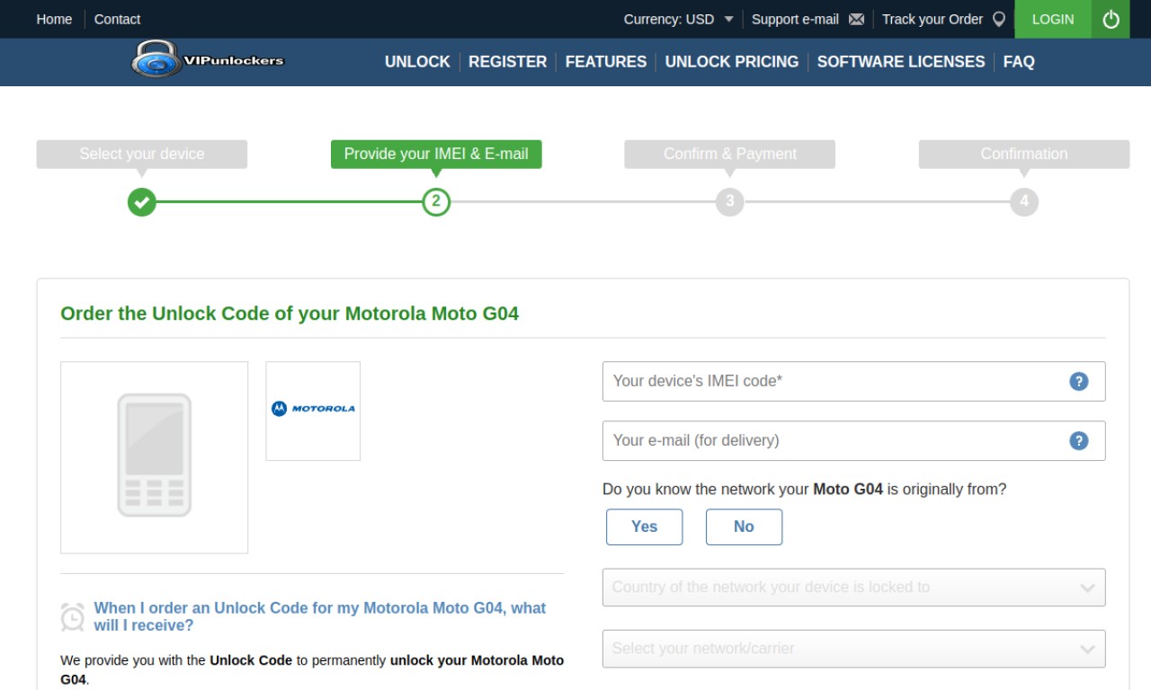Screen dimensions: 1151x690
Task: Open the FEATURES menu item
Action: (606, 62)
